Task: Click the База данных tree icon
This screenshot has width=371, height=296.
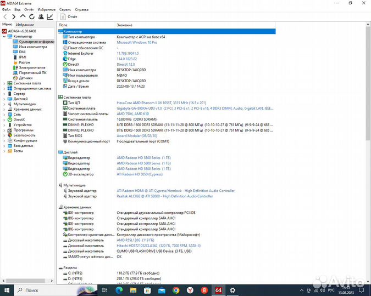Action: 10,146
